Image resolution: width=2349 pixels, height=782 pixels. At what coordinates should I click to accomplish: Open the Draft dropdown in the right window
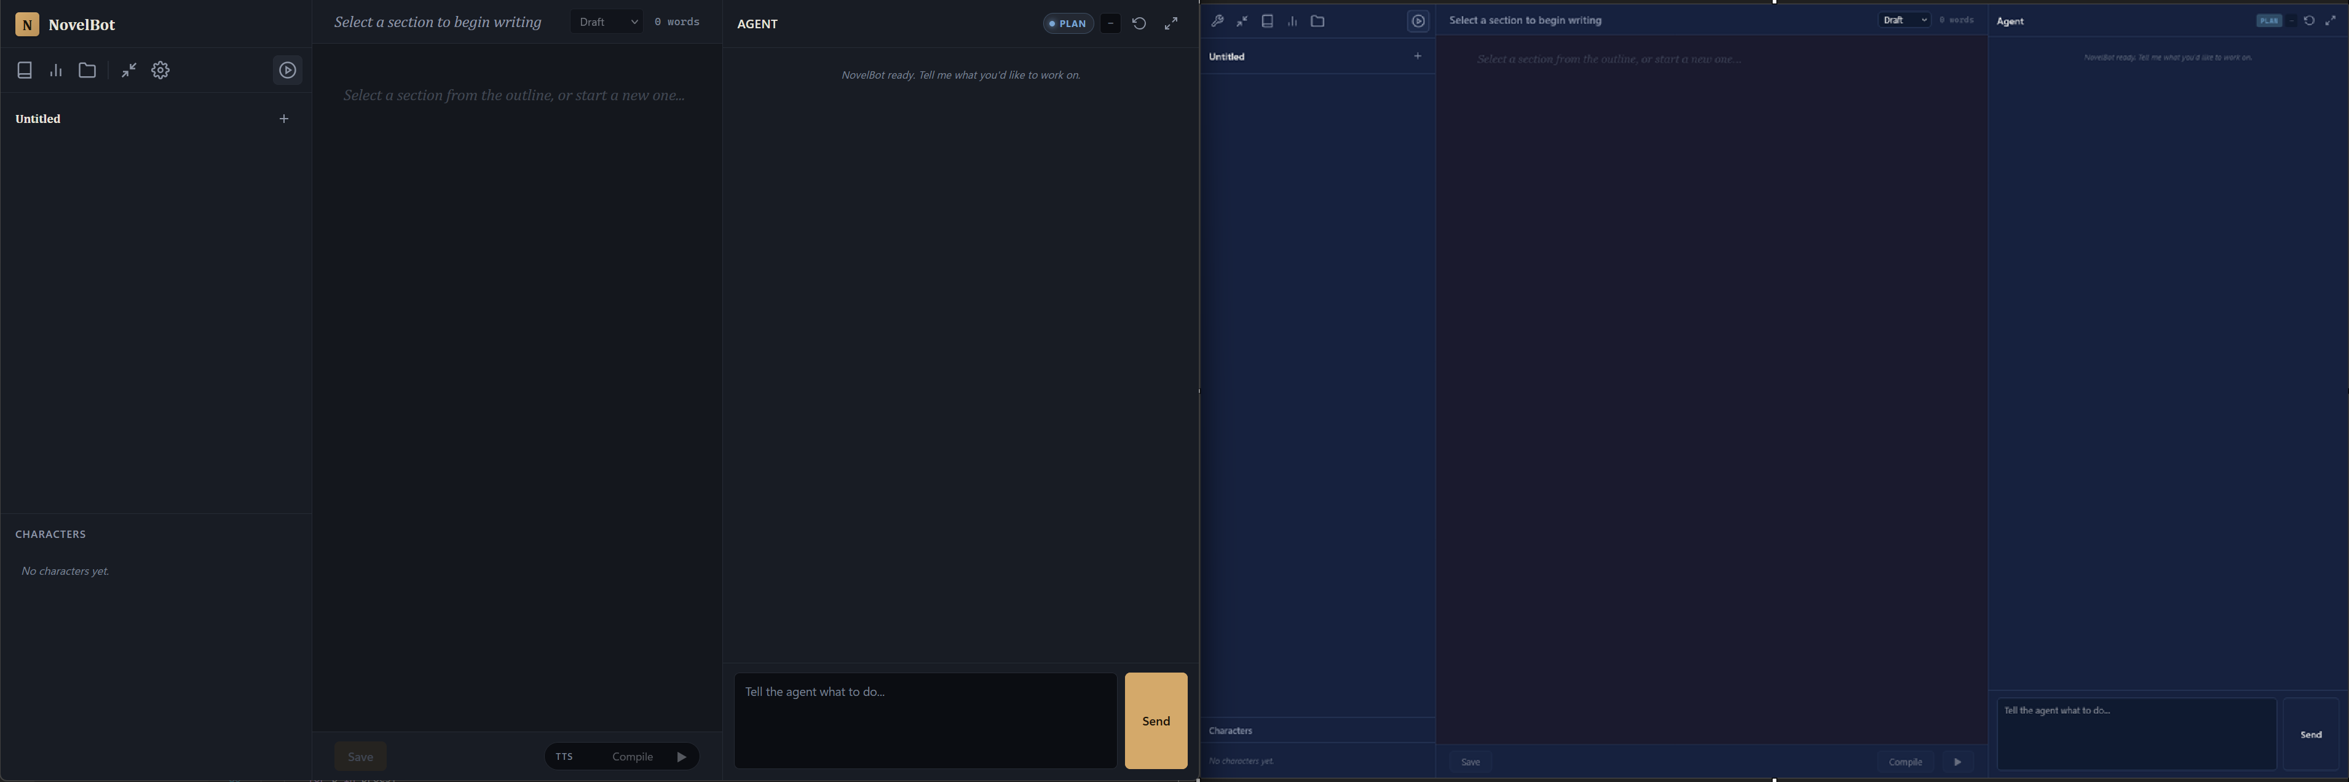click(x=1904, y=20)
